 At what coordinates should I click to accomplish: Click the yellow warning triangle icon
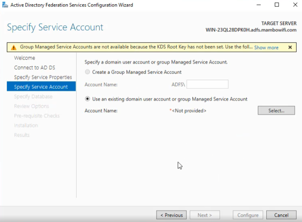[14, 47]
